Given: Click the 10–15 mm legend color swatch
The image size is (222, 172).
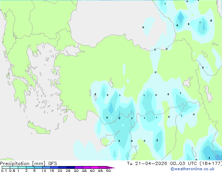Looking at the screenshot, I should [46, 167].
